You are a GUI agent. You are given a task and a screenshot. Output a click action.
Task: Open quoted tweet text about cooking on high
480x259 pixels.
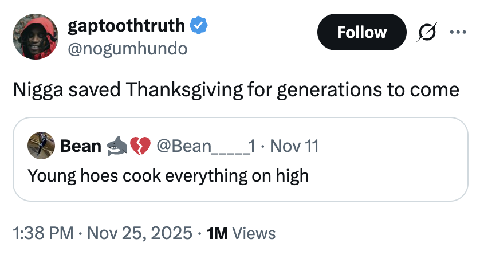click(168, 175)
